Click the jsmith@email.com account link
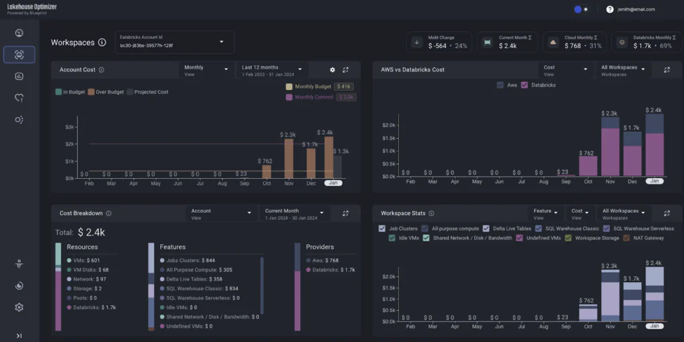684x342 pixels. (635, 9)
